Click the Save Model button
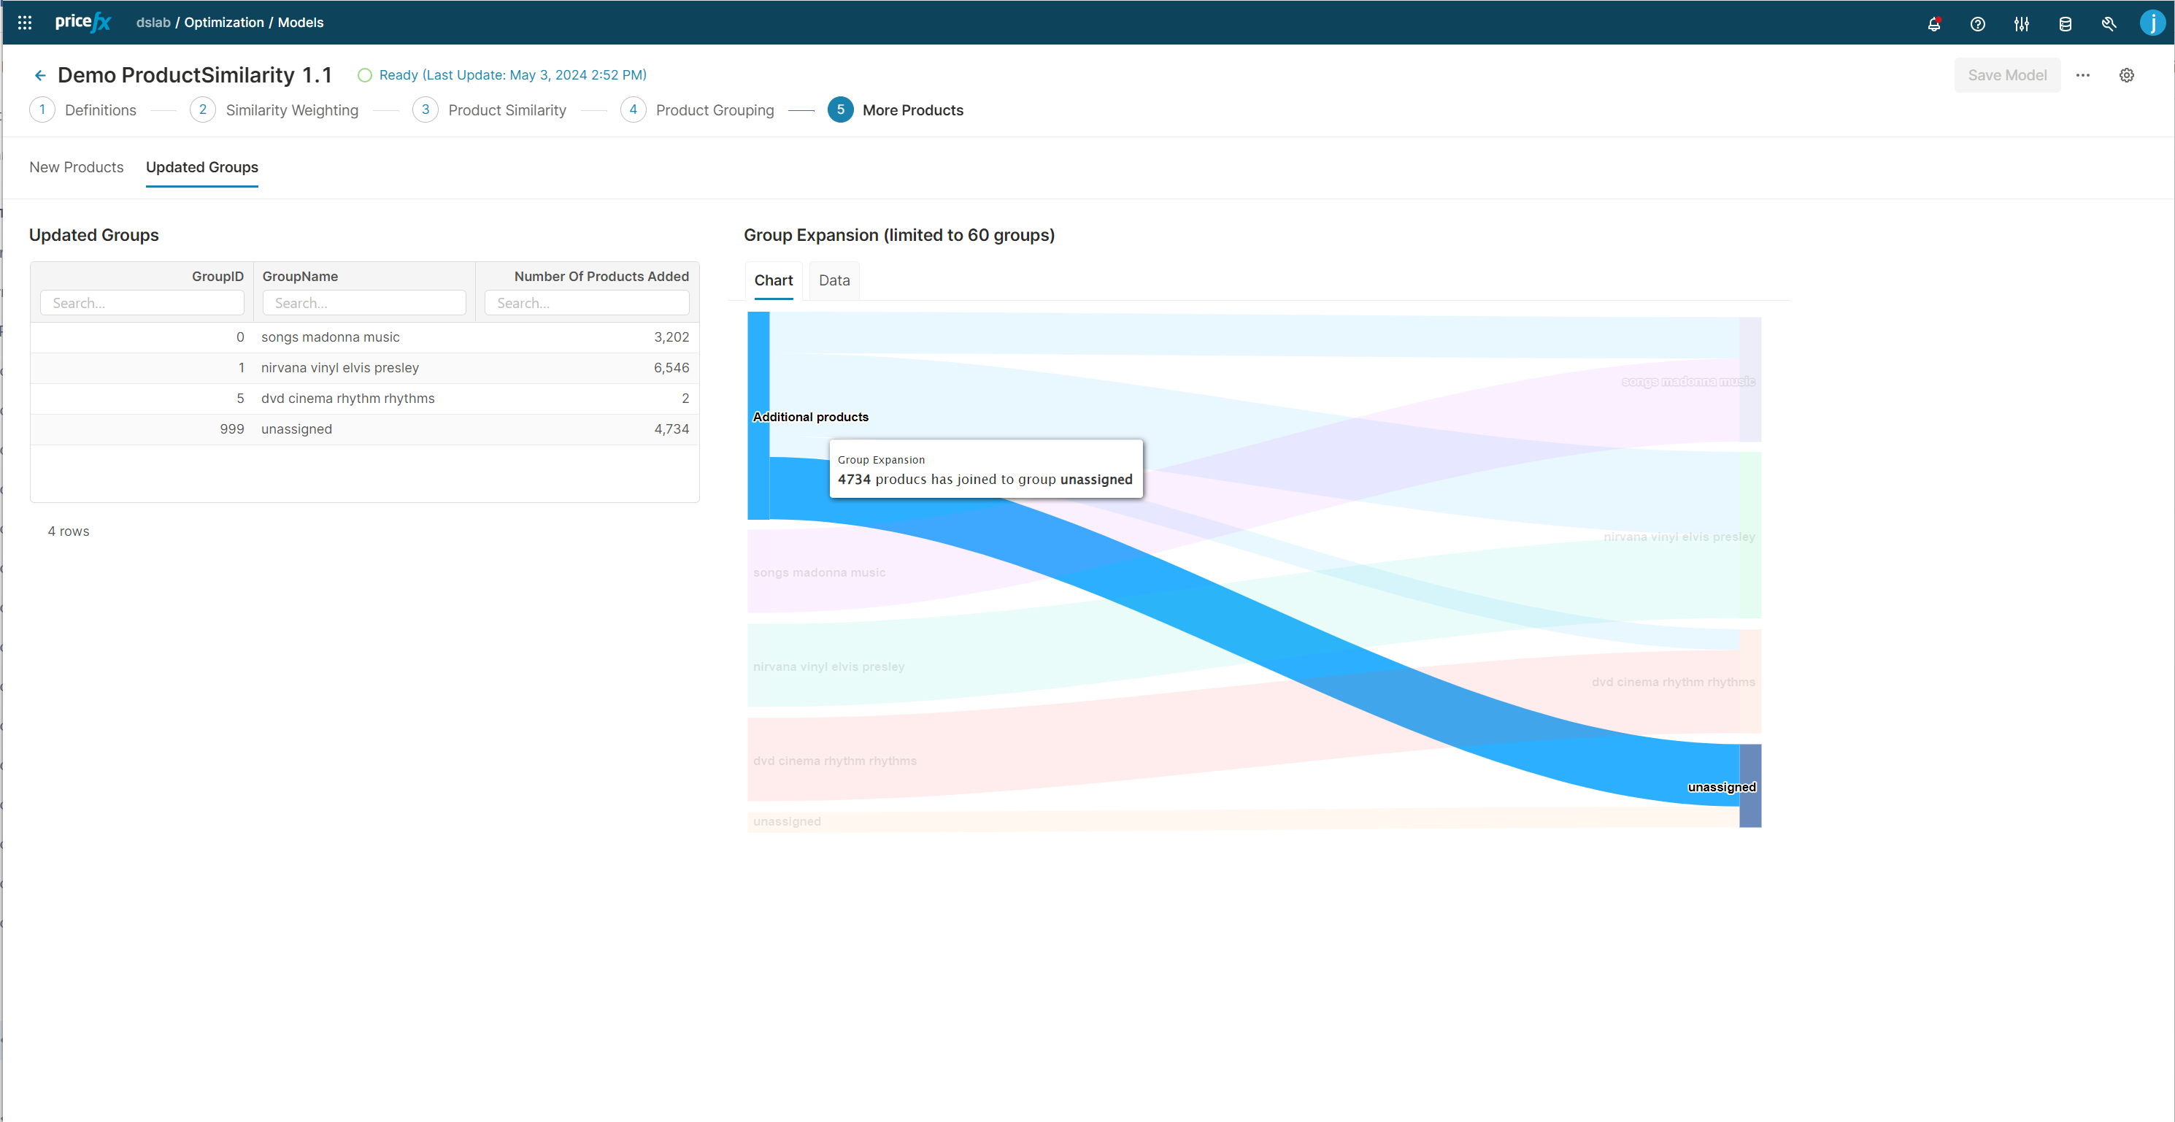The height and width of the screenshot is (1122, 2175). coord(2006,75)
